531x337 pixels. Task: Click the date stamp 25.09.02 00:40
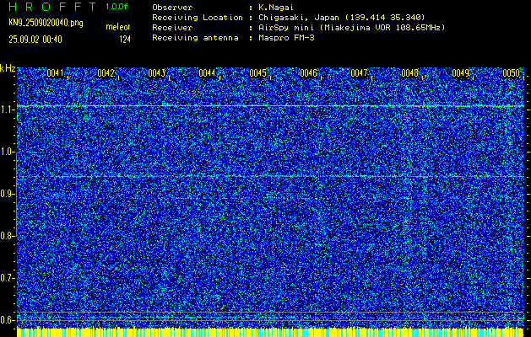tap(35, 40)
